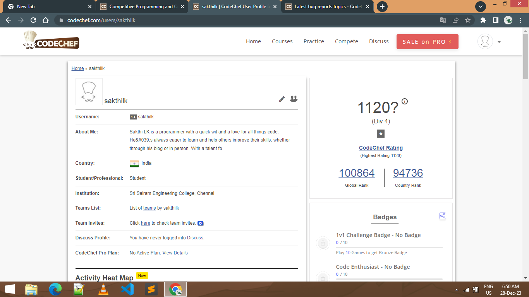Image resolution: width=529 pixels, height=297 pixels.
Task: Click the header user avatar icon
Action: point(485,41)
